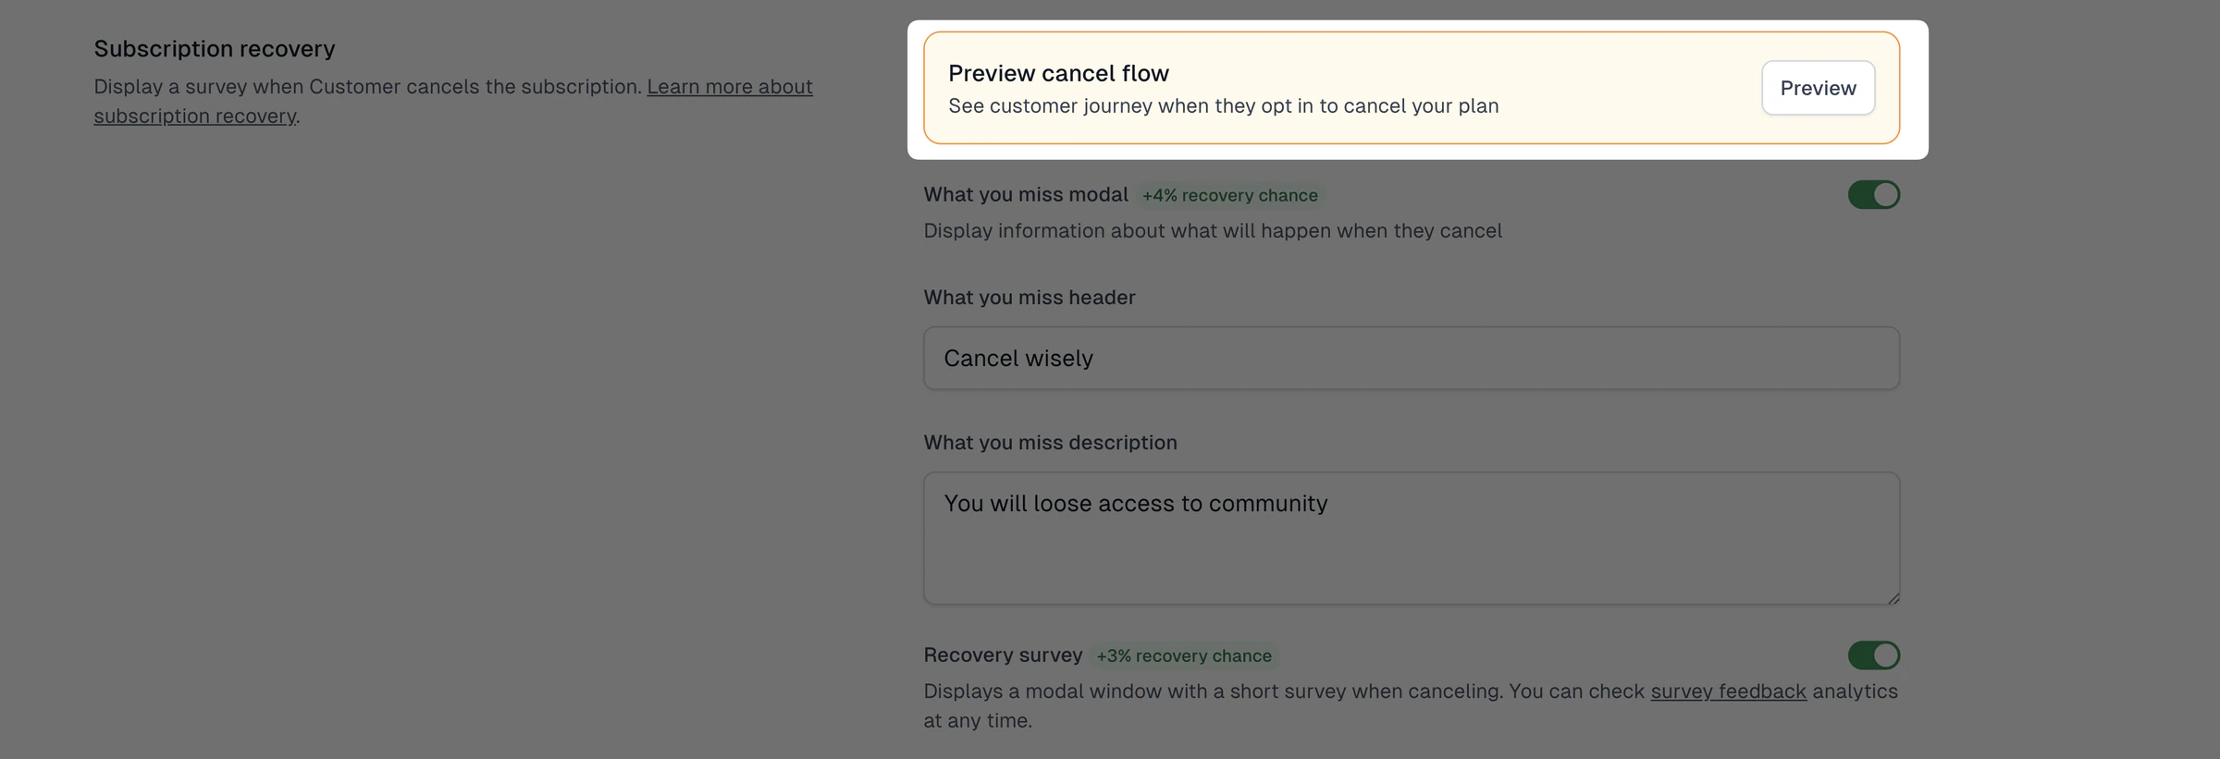Click the Display a survey when Customer cancels text
2220x759 pixels.
(367, 87)
